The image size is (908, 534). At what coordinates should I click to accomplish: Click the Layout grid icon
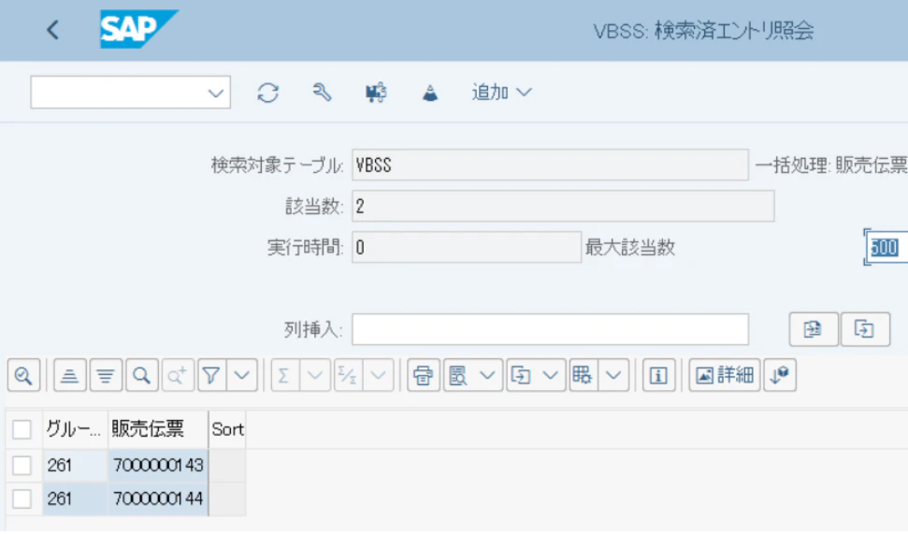click(x=584, y=375)
